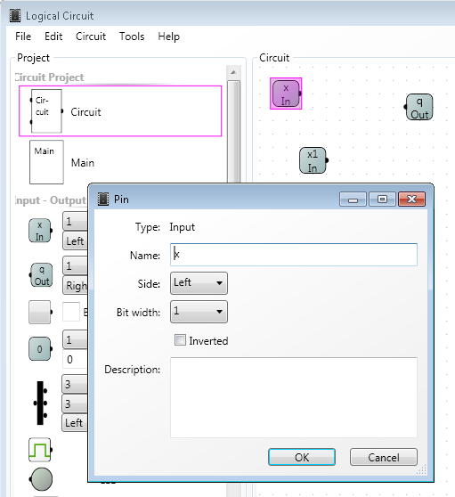455x497 pixels.
Task: Open the Circuit thumbnail in project list
Action: (46, 111)
